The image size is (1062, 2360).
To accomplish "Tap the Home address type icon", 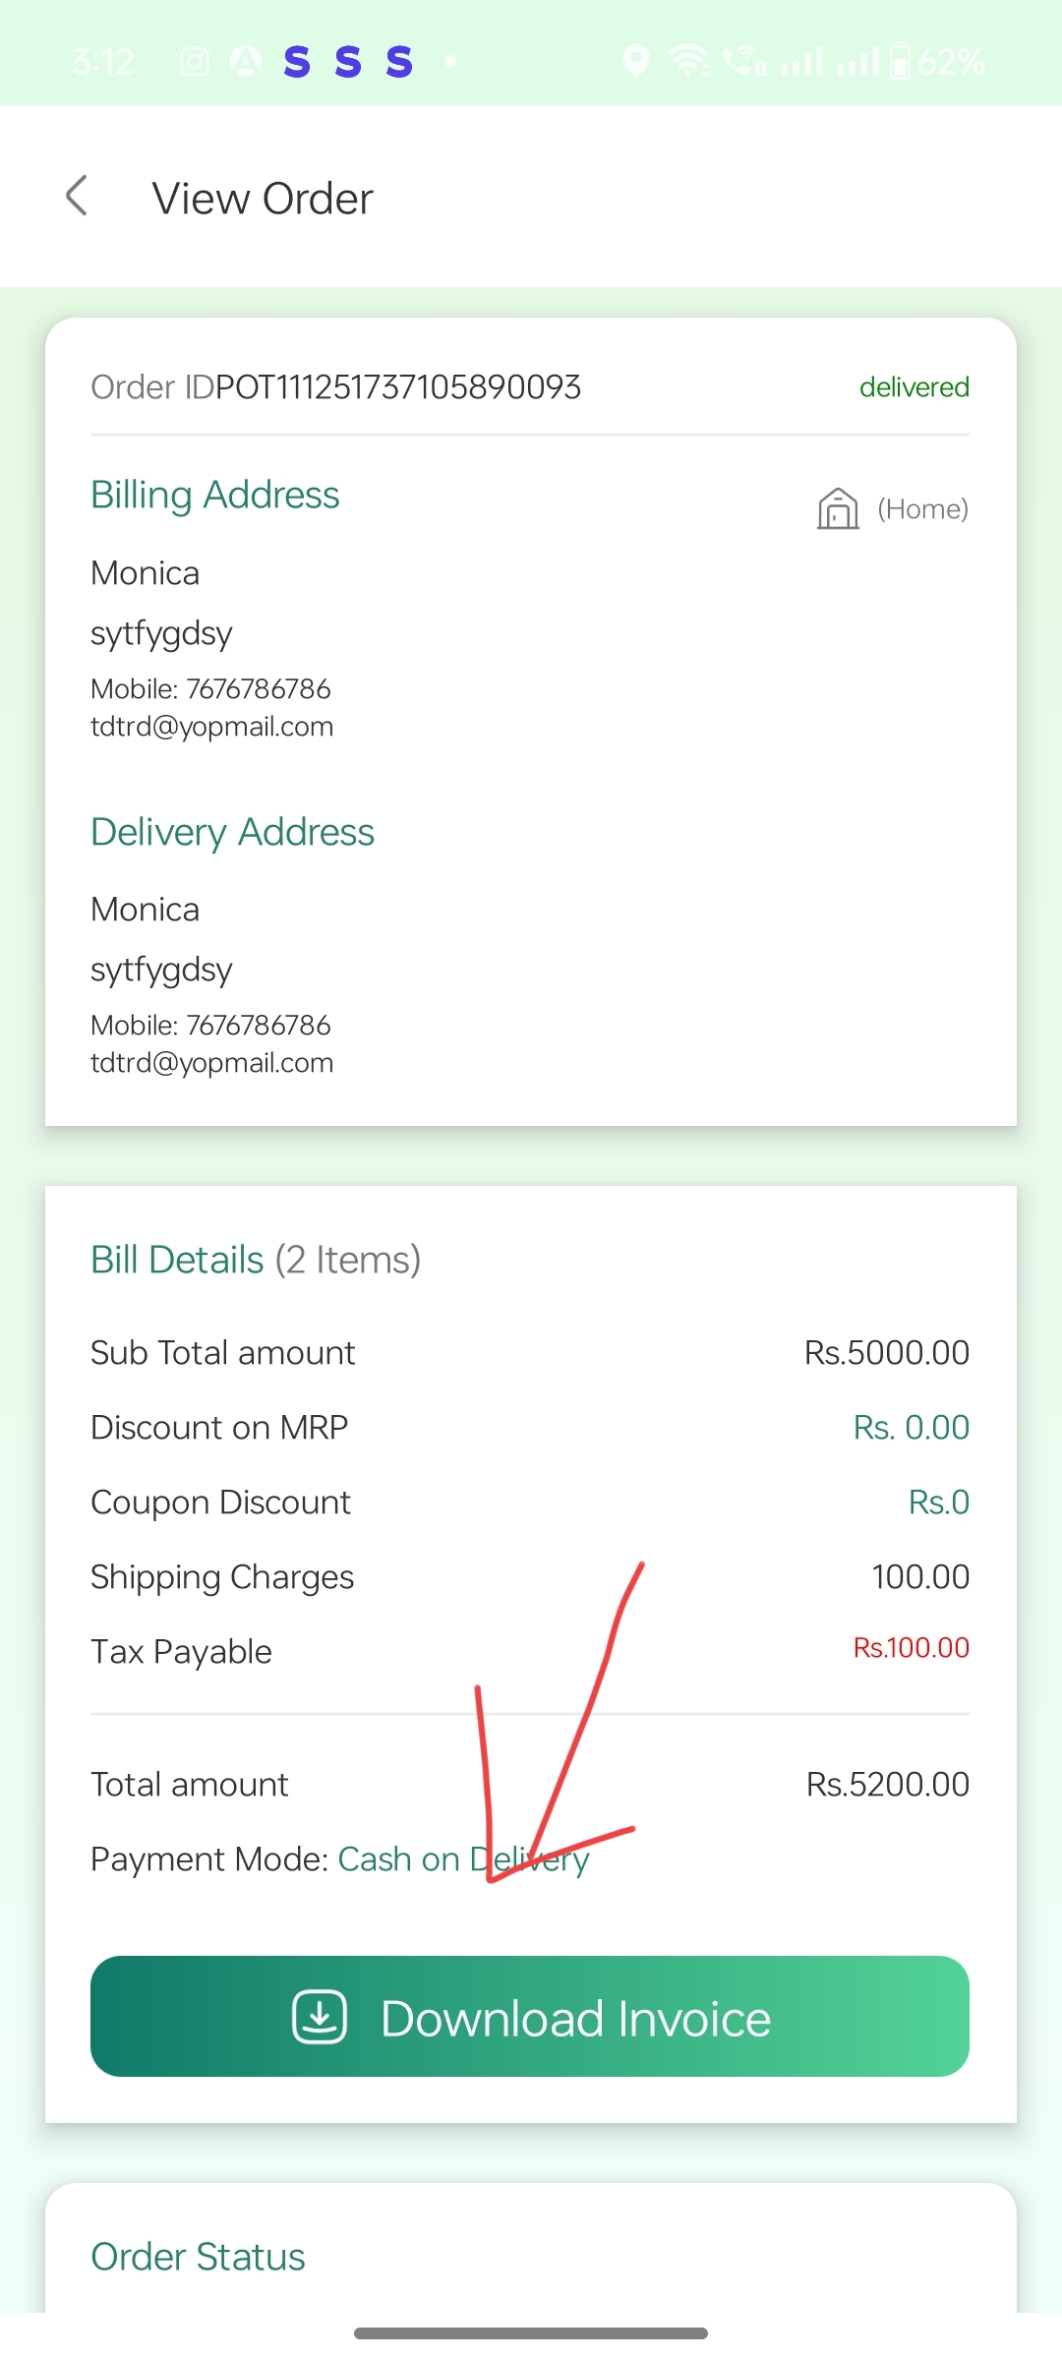I will pyautogui.click(x=838, y=508).
